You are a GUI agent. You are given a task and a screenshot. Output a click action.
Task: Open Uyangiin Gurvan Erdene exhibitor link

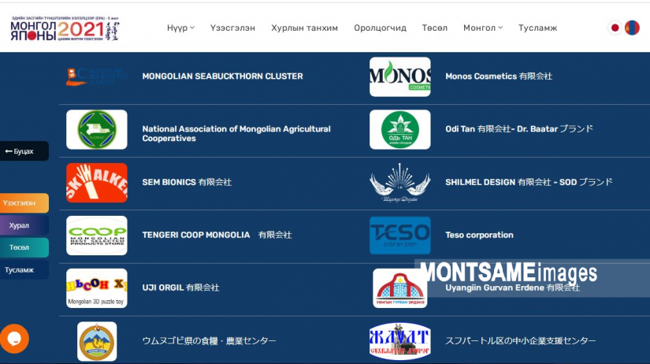(x=512, y=288)
